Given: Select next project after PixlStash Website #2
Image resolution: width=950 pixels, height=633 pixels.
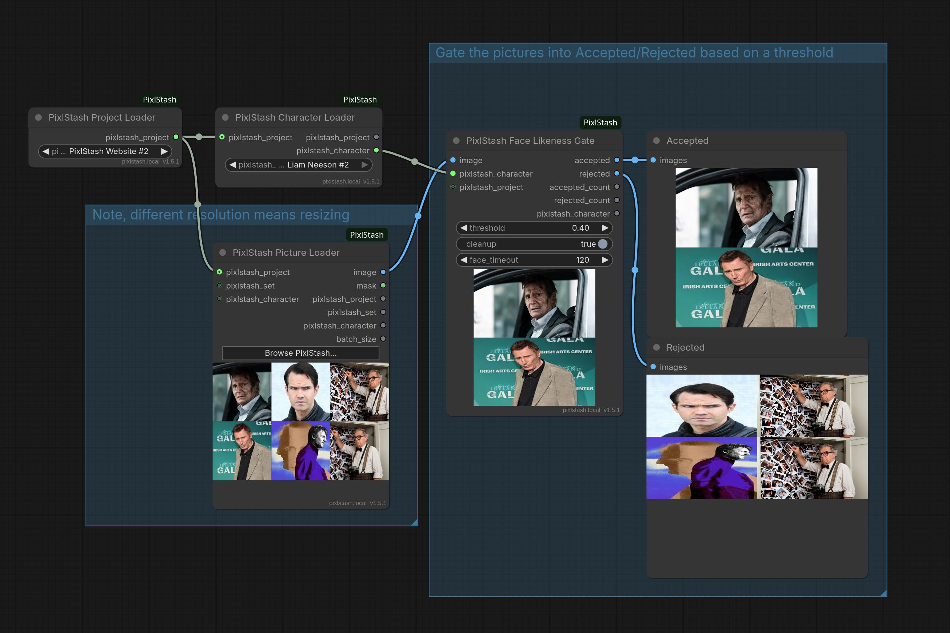Looking at the screenshot, I should (x=164, y=152).
